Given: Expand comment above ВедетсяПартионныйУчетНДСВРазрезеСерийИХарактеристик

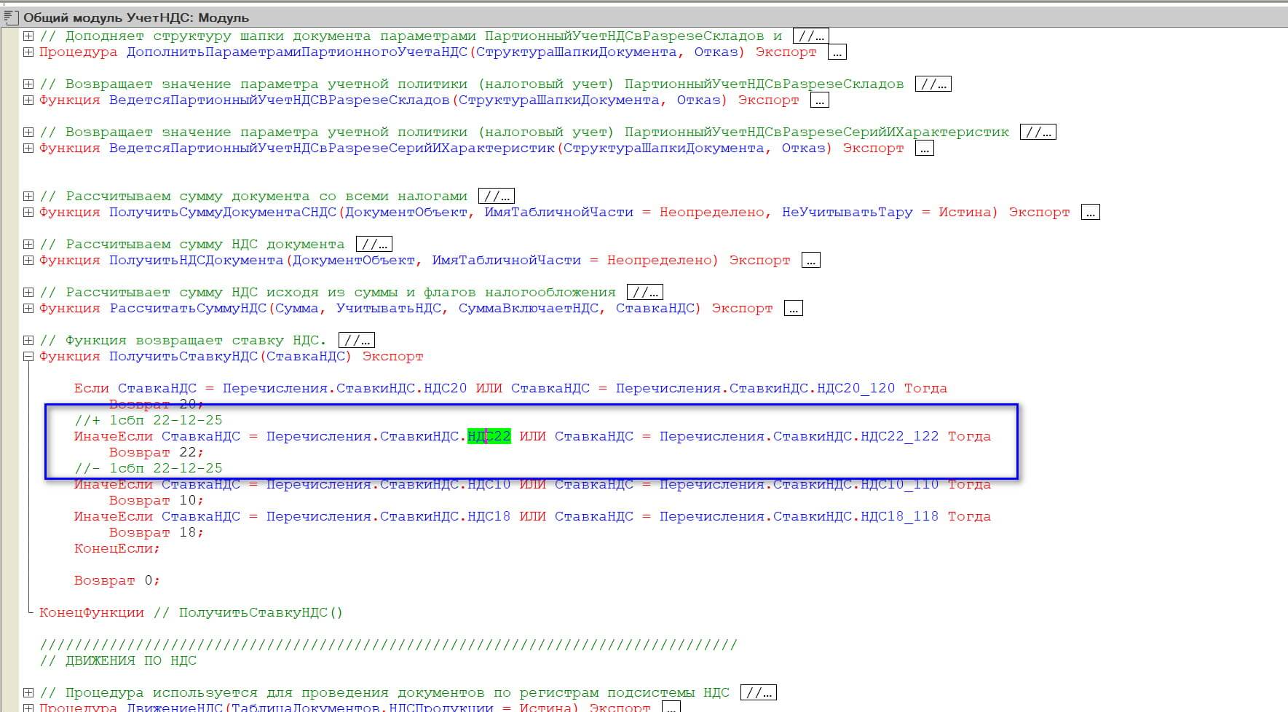Looking at the screenshot, I should click(x=28, y=132).
